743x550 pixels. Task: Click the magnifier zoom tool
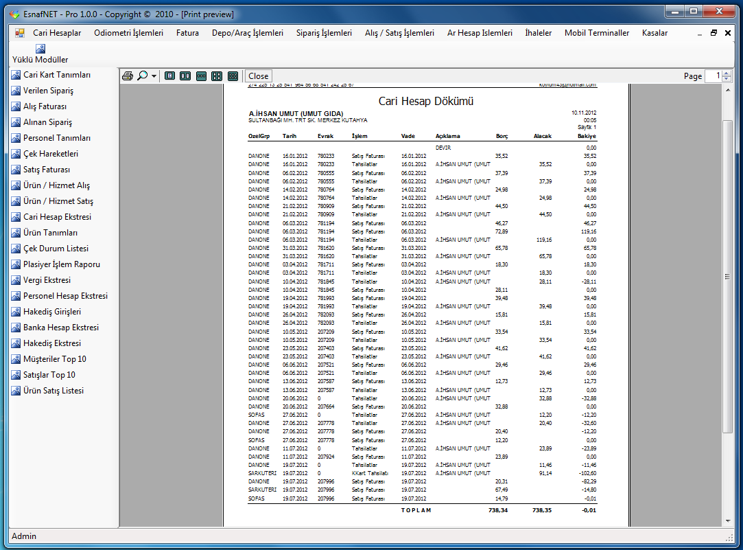pyautogui.click(x=142, y=76)
